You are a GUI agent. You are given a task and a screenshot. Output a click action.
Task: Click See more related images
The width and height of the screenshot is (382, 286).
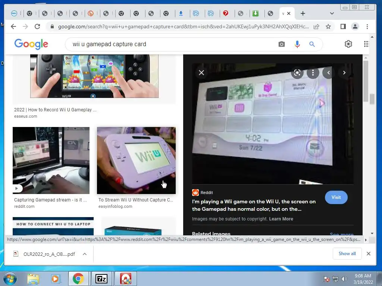(342, 234)
